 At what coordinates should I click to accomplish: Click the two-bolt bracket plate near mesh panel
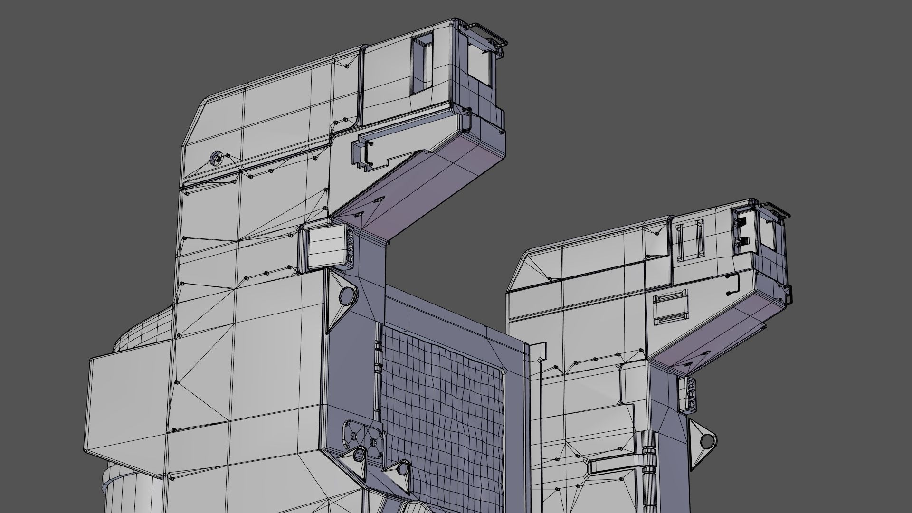pyautogui.click(x=363, y=436)
